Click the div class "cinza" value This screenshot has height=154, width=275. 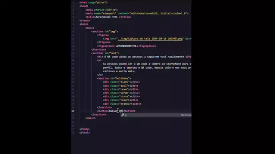coord(125,97)
